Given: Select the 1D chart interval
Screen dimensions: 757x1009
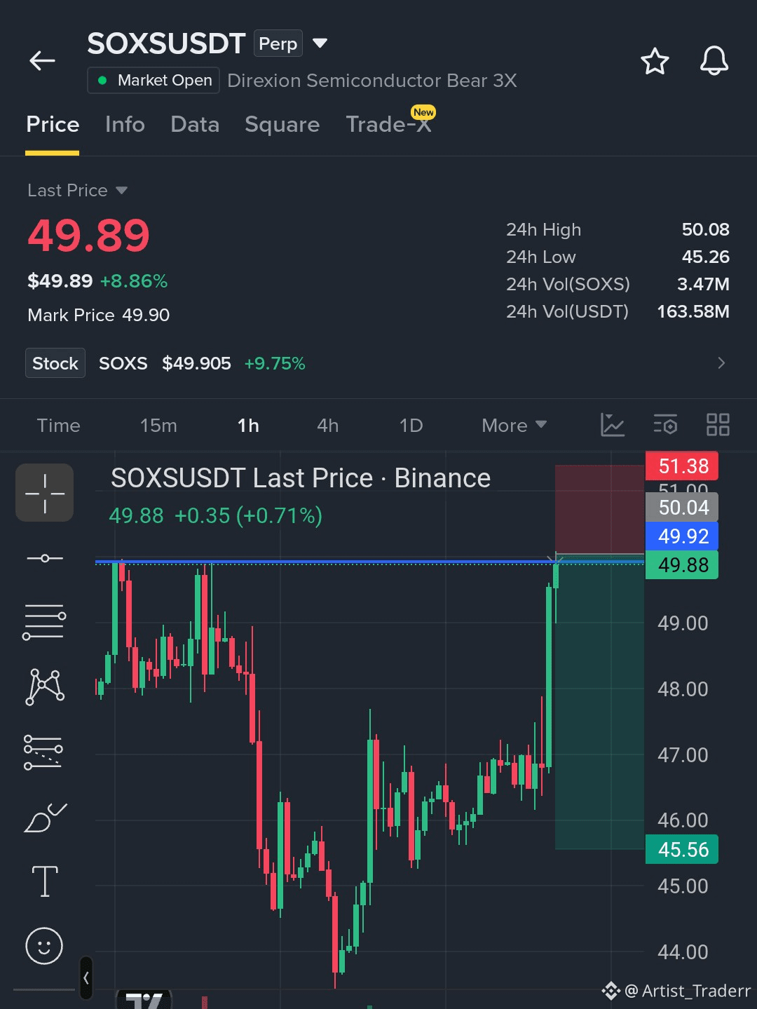Looking at the screenshot, I should 411,426.
